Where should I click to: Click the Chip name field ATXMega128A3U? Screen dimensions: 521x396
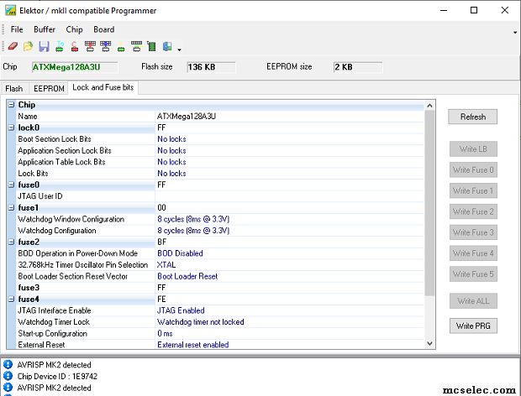point(75,67)
